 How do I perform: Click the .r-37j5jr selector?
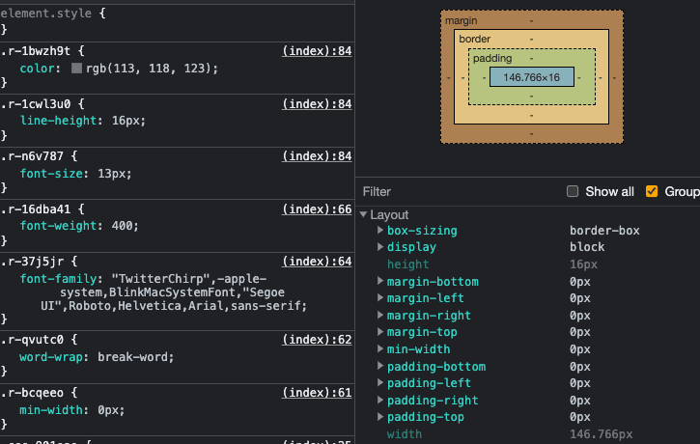point(32,262)
